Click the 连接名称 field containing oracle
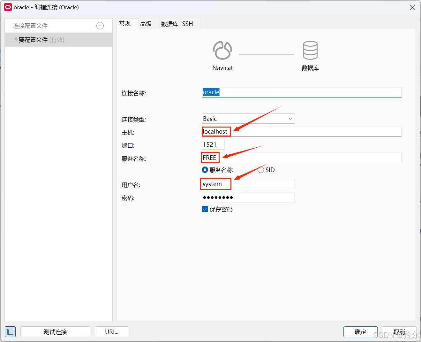The image size is (421, 342). 302,92
